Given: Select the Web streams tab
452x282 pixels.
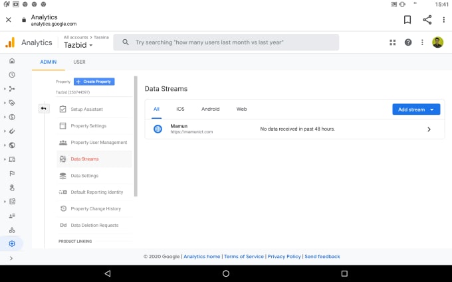Looking at the screenshot, I should tap(241, 109).
